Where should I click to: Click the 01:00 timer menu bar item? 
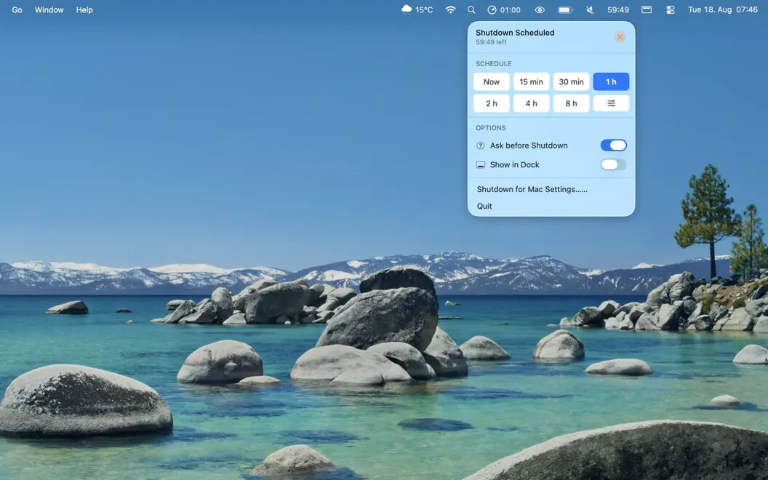[504, 9]
